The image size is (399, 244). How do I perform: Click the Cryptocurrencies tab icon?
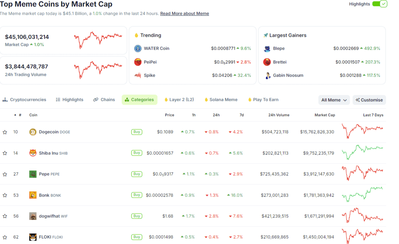[5, 100]
